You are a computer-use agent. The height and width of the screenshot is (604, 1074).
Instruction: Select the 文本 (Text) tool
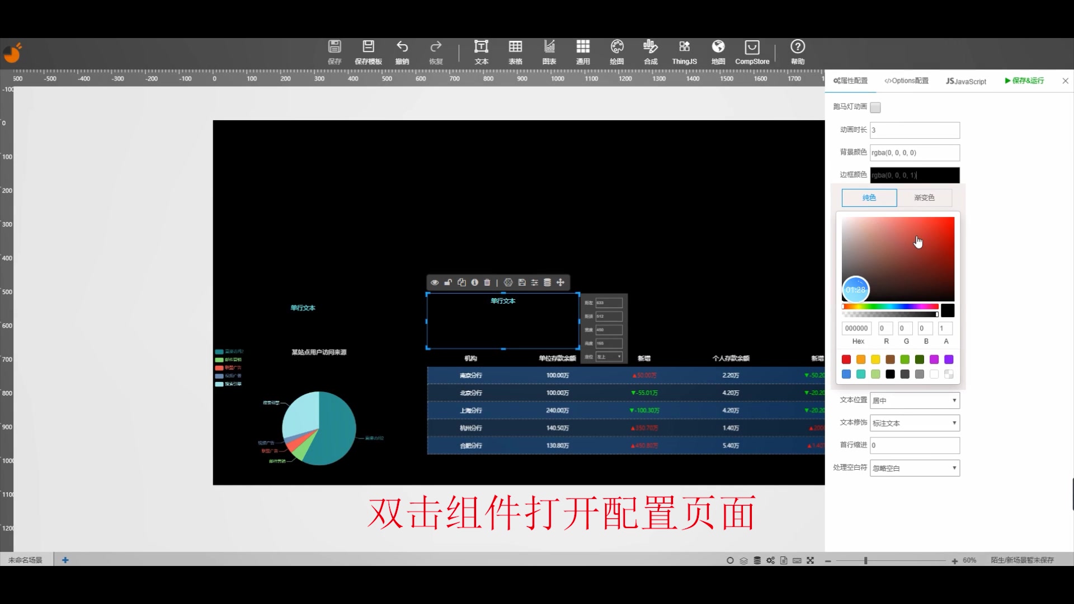pyautogui.click(x=481, y=51)
